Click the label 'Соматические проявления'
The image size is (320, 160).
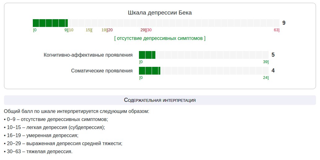(x=102, y=71)
